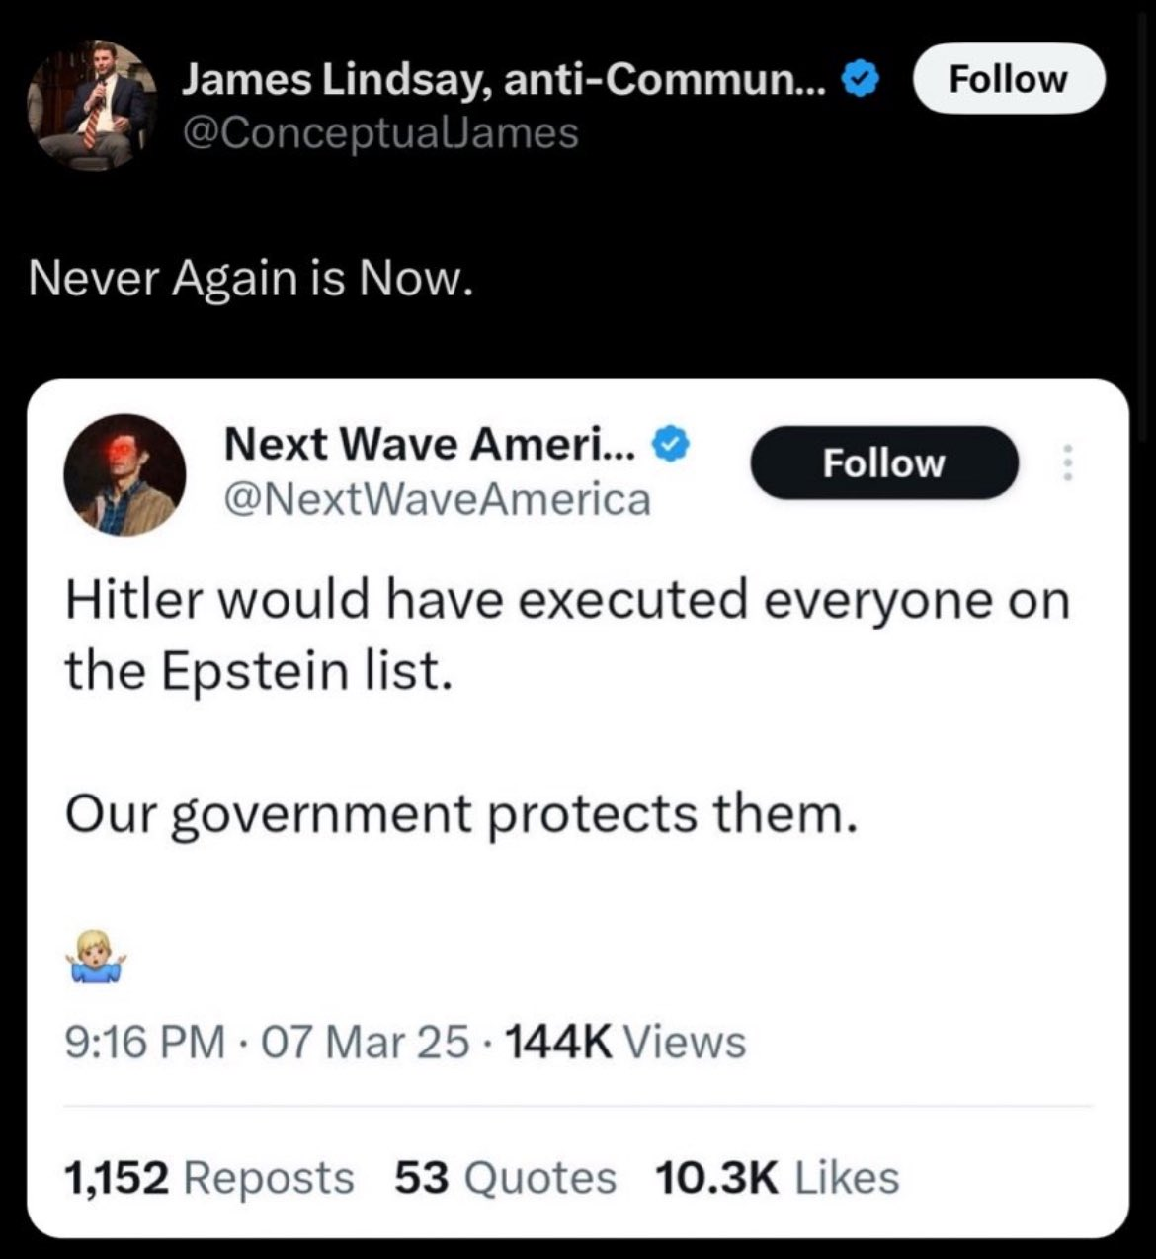View the 10.3K Likes list
The image size is (1156, 1259).
tap(777, 1178)
